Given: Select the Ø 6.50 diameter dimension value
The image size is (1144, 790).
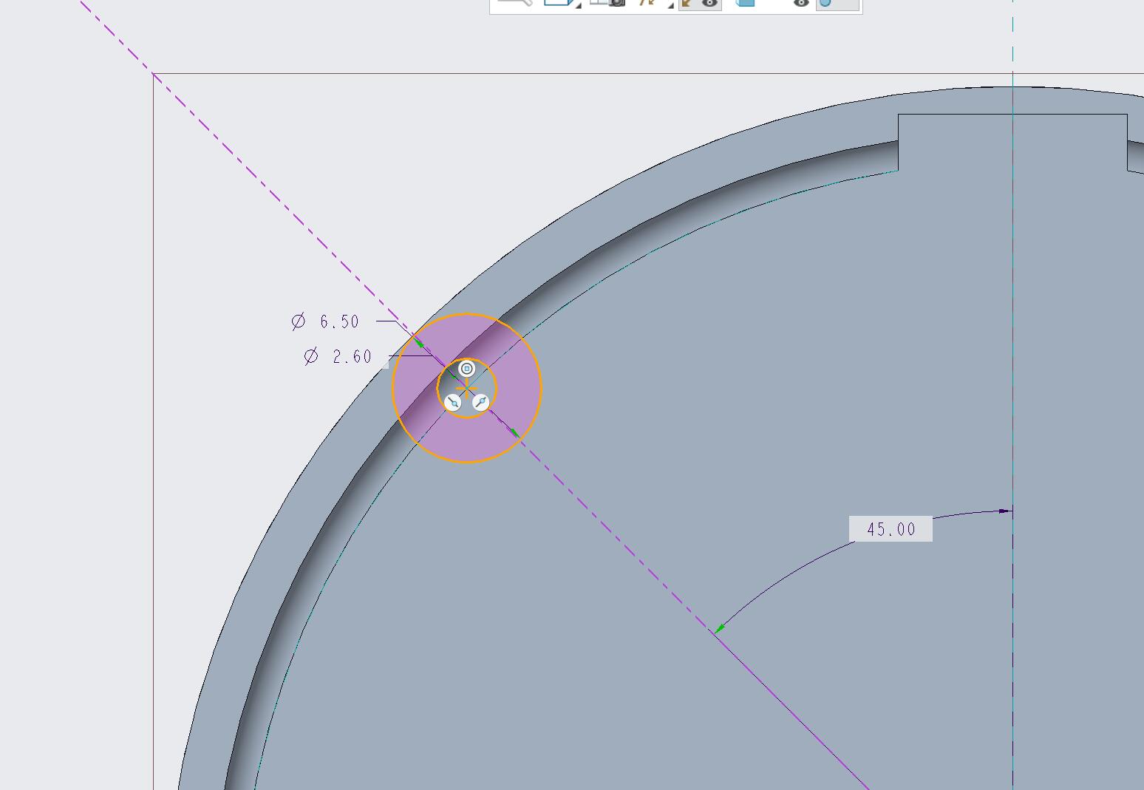Looking at the screenshot, I should coord(325,321).
